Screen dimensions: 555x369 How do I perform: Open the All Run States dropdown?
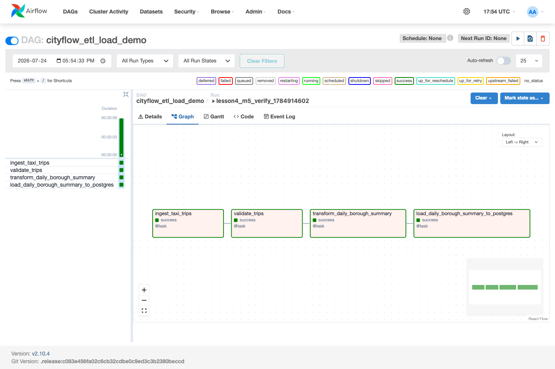[207, 61]
